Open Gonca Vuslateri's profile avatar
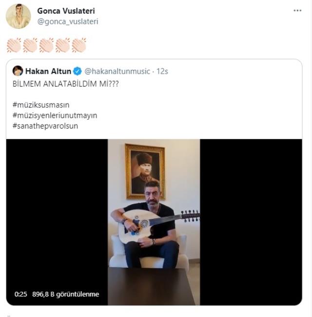312x317 pixels. [18, 16]
